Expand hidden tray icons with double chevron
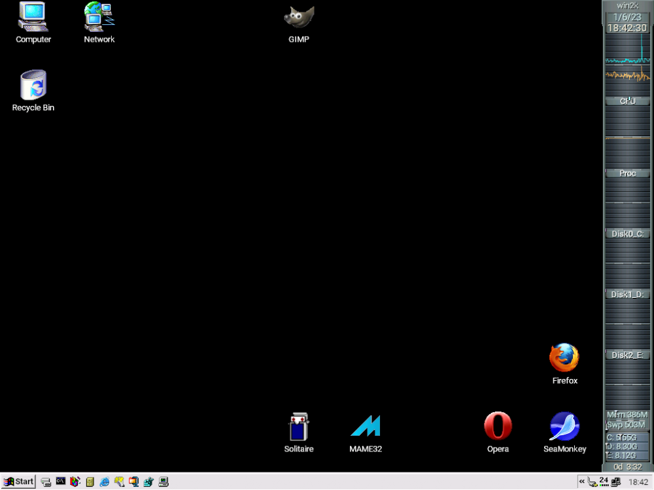654x490 pixels. 581,482
